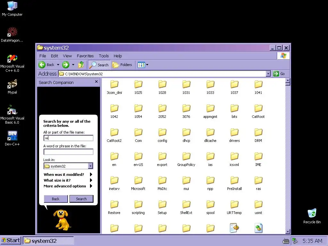Click the scrollbar up arrow
The width and height of the screenshot is (328, 246).
click(288, 80)
